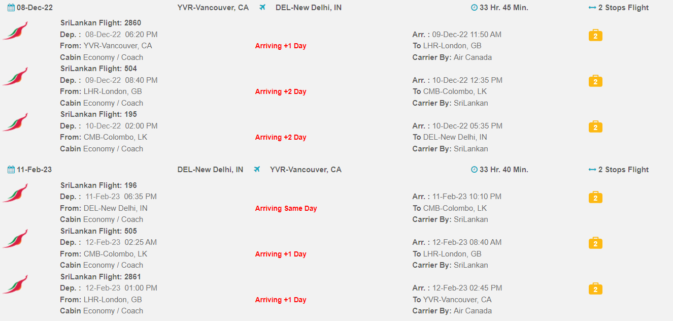Click the baggage icon for Flight 2860
This screenshot has height=321, width=673.
pos(595,36)
